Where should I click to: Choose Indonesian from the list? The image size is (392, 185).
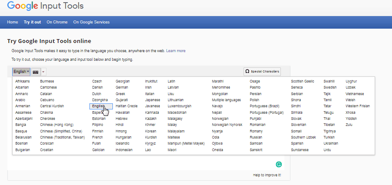[x=124, y=150]
